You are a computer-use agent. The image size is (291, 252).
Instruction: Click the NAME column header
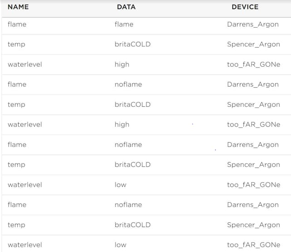click(x=18, y=7)
